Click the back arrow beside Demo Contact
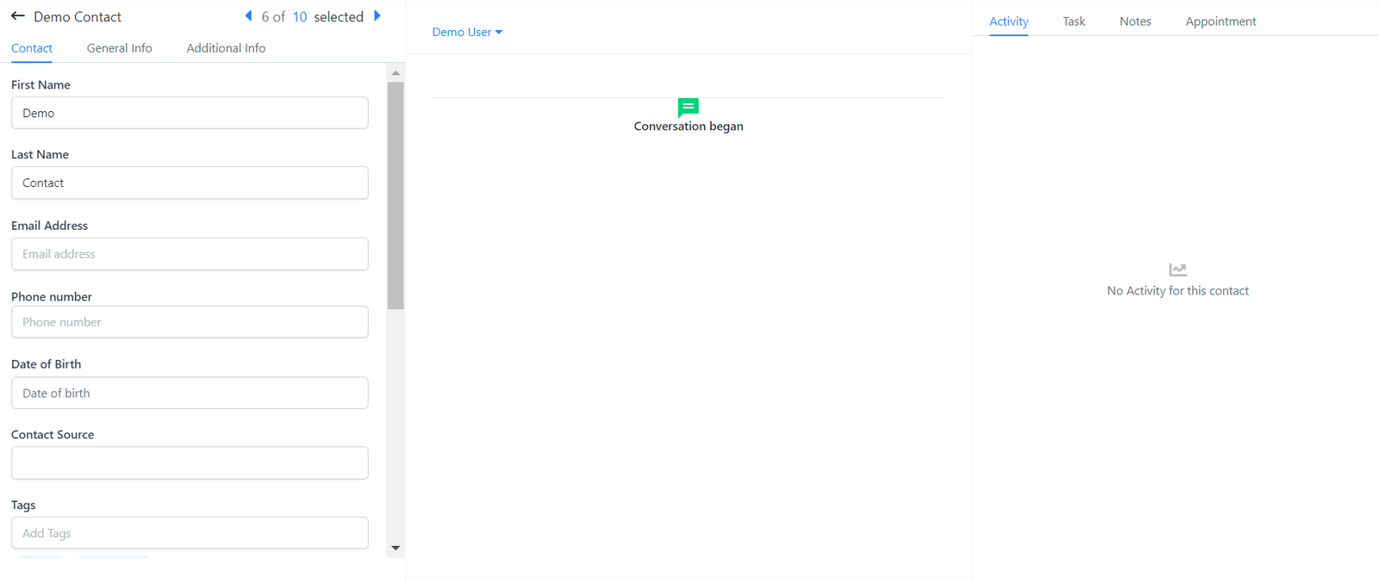Viewport: 1379px width, 582px height. coord(17,16)
